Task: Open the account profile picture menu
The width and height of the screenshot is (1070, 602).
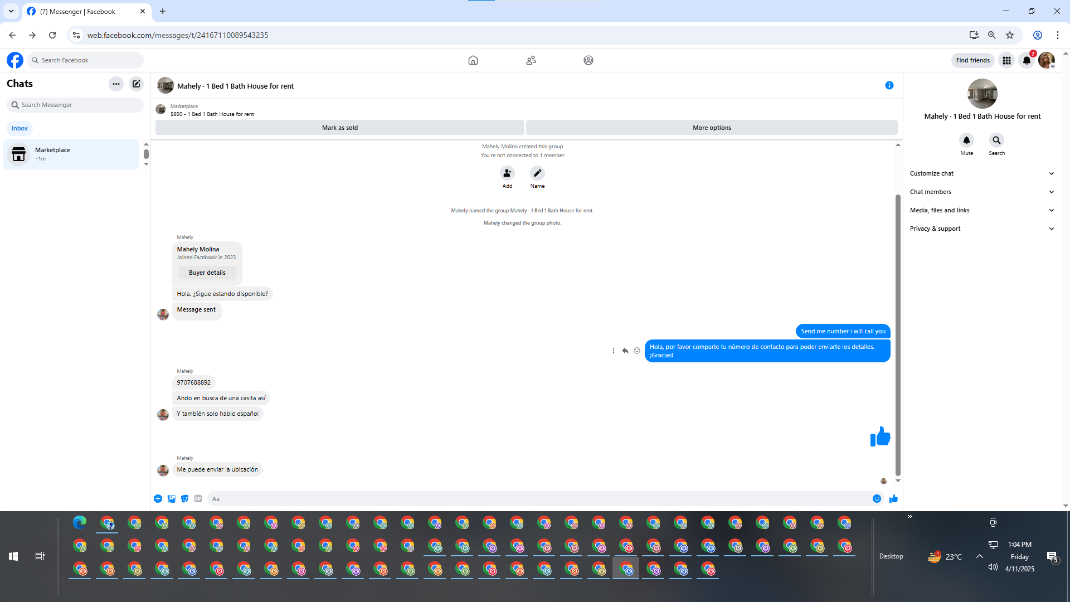Action: [1047, 60]
